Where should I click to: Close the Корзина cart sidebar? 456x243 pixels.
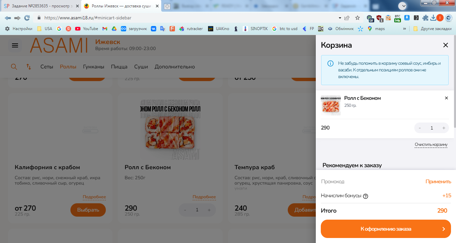pos(445,45)
